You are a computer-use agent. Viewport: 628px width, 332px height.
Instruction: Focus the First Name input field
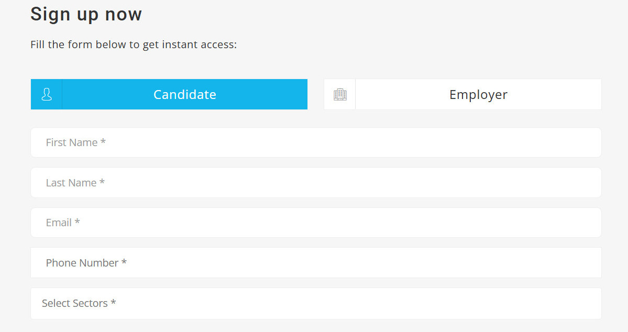coord(316,142)
